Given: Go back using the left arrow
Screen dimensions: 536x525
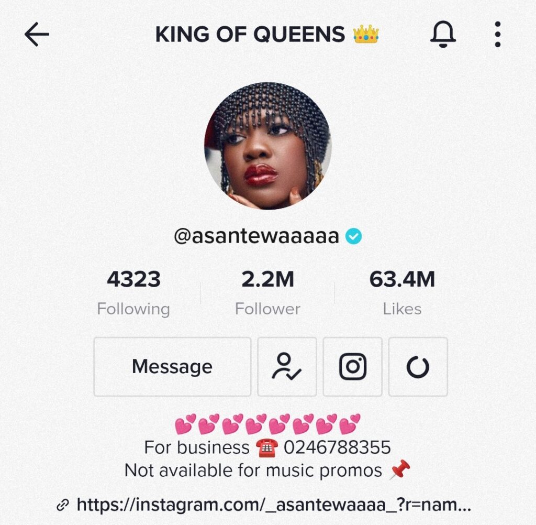Looking at the screenshot, I should tap(37, 34).
